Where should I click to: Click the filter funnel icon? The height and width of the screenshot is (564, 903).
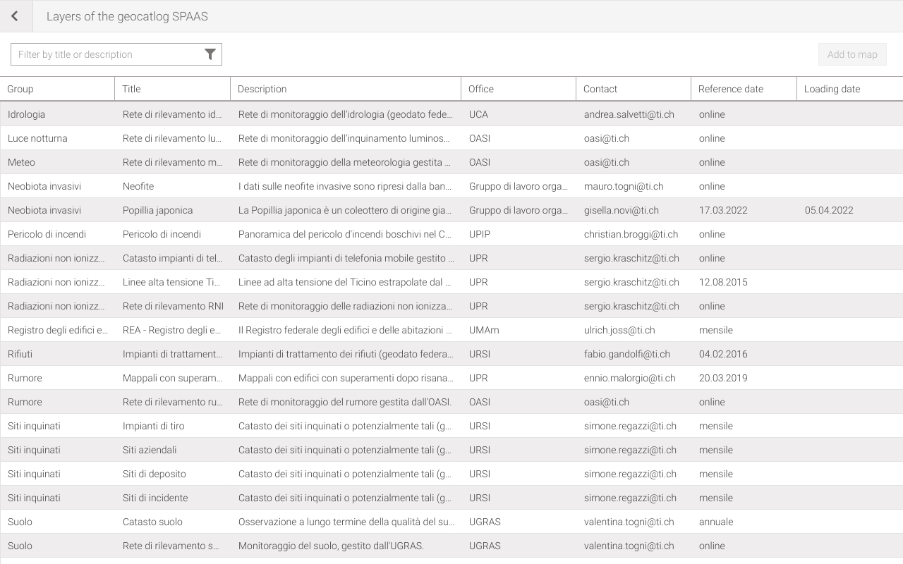pyautogui.click(x=210, y=54)
